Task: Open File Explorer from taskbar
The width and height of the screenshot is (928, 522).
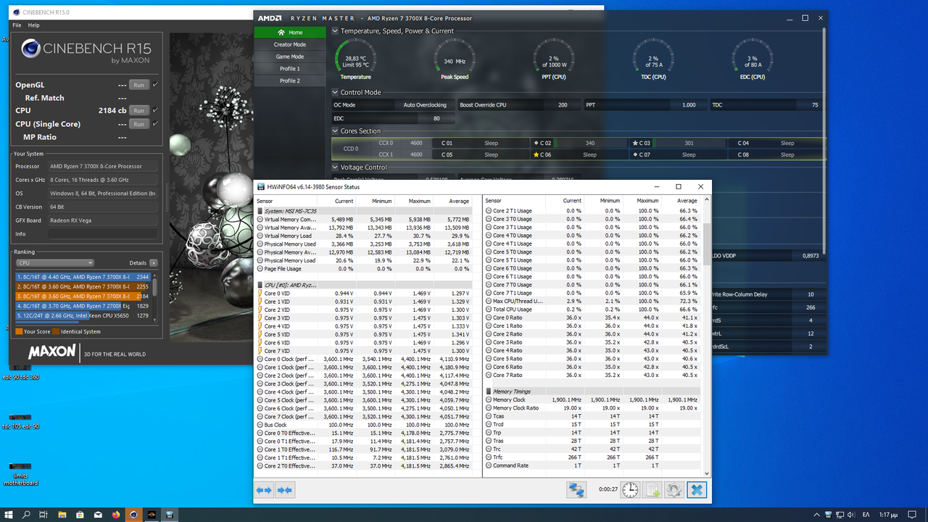Action: pyautogui.click(x=62, y=514)
